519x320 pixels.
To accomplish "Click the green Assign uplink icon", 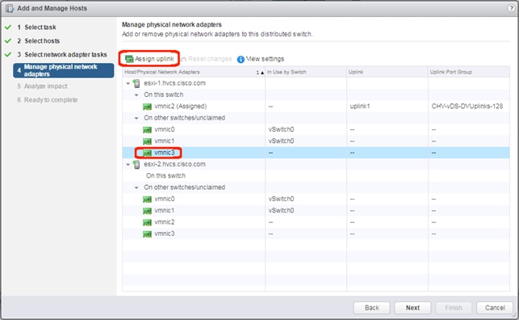I will point(129,59).
